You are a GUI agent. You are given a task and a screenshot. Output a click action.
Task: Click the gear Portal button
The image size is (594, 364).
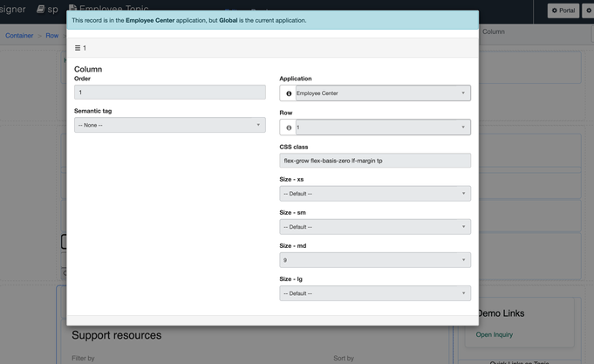pyautogui.click(x=563, y=10)
